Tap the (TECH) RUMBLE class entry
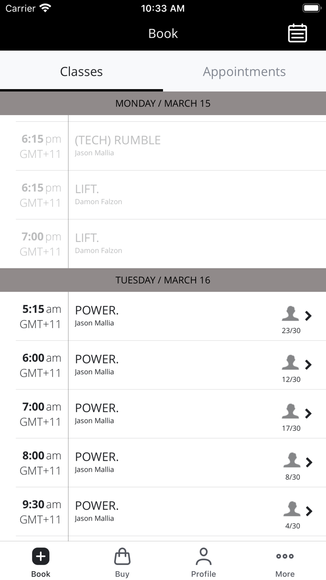Viewport: 326px width, 580px height. tap(118, 140)
